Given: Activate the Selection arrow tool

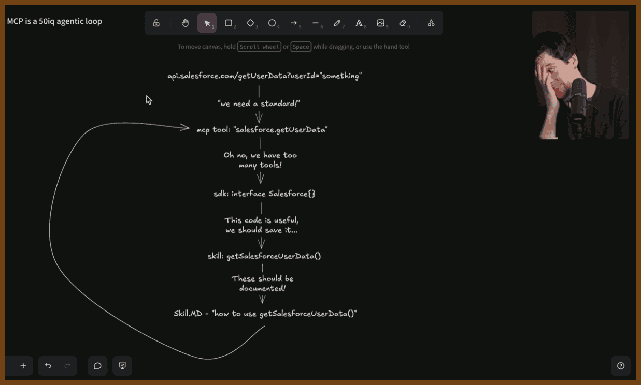Looking at the screenshot, I should (207, 23).
